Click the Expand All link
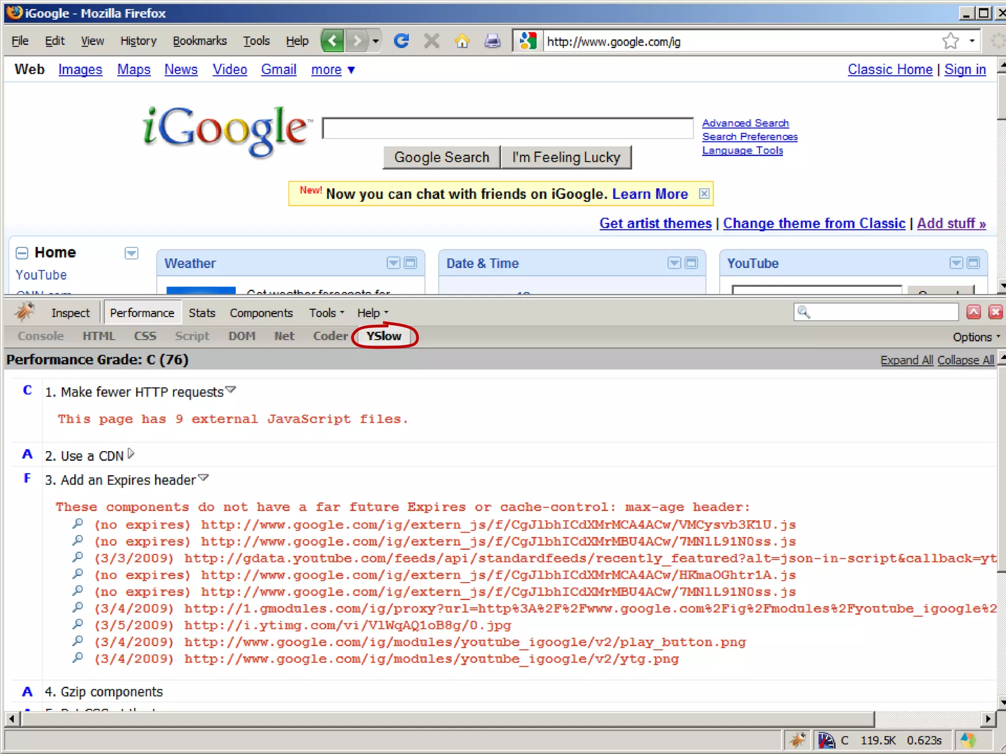This screenshot has height=754, width=1006. pos(906,360)
